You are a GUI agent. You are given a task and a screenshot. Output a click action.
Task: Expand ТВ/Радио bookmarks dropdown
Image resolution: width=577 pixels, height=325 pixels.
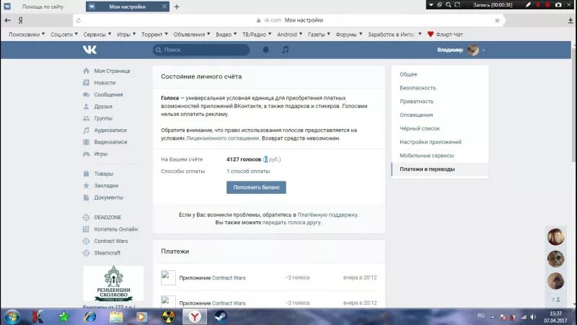[x=257, y=34]
